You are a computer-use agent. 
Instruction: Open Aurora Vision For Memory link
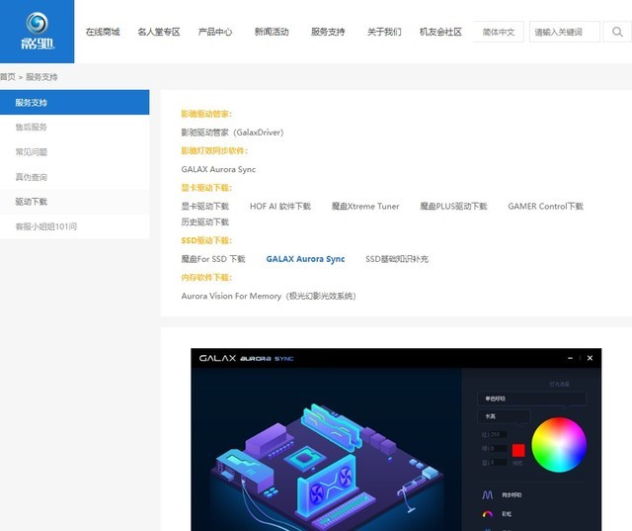(269, 296)
